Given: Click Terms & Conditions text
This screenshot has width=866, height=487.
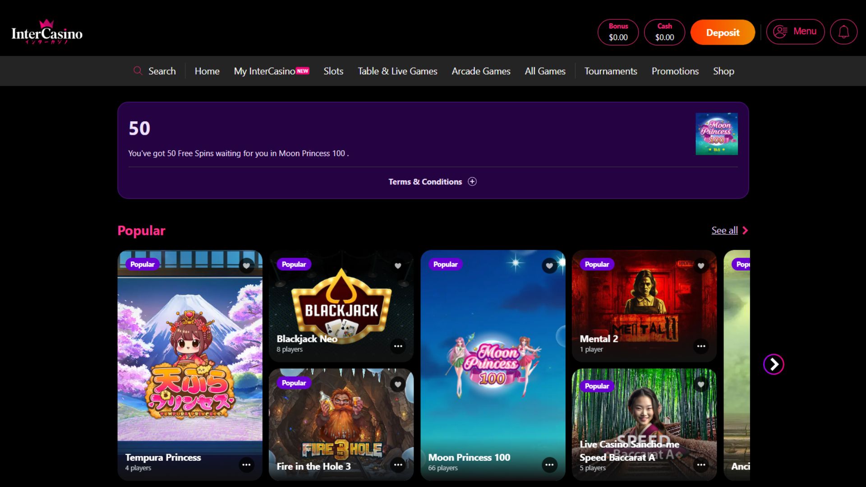Looking at the screenshot, I should pos(425,182).
